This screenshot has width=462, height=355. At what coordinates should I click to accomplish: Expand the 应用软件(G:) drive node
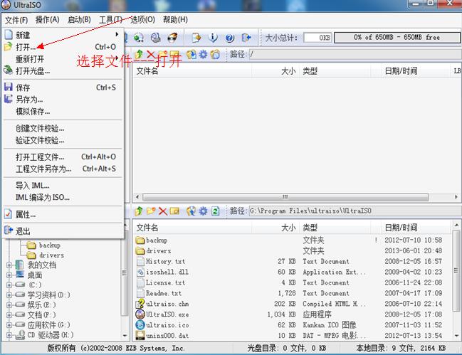tap(9, 324)
